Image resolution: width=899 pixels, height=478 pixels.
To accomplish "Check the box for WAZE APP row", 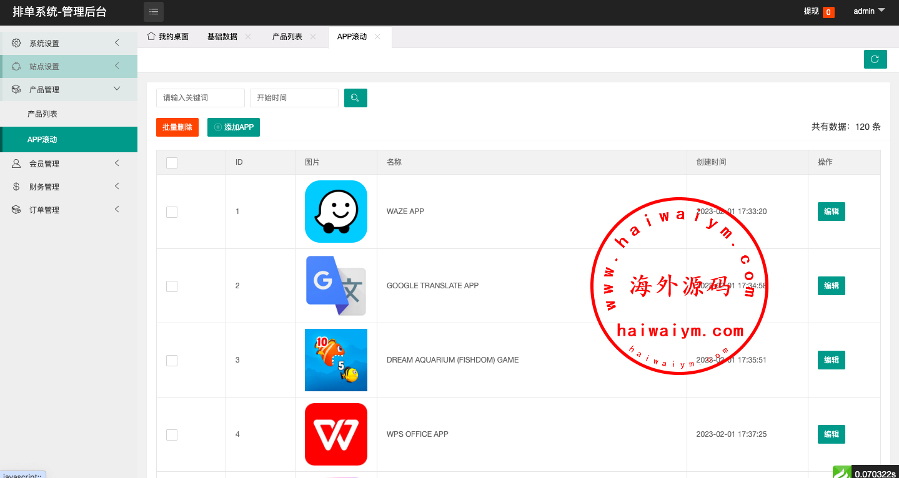I will click(172, 212).
